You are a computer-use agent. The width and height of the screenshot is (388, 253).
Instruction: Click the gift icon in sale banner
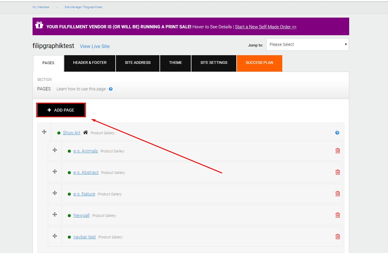pyautogui.click(x=39, y=25)
